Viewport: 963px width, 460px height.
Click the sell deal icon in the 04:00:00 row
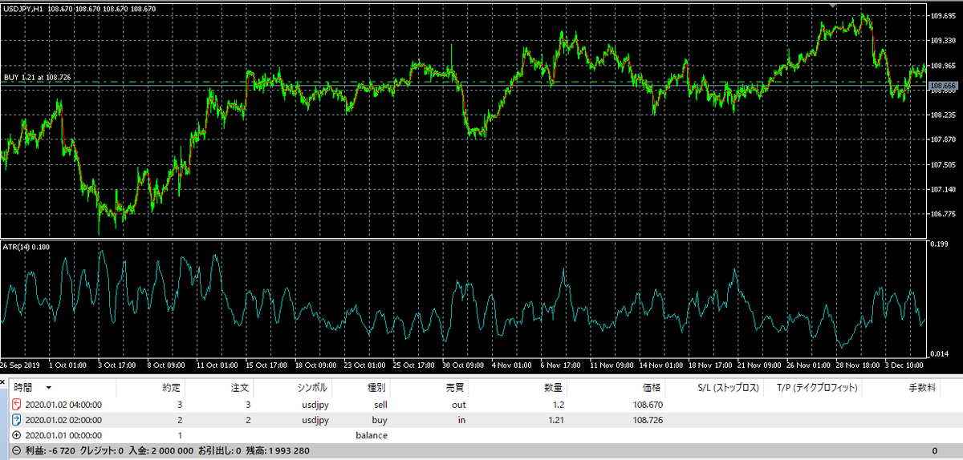pos(18,405)
